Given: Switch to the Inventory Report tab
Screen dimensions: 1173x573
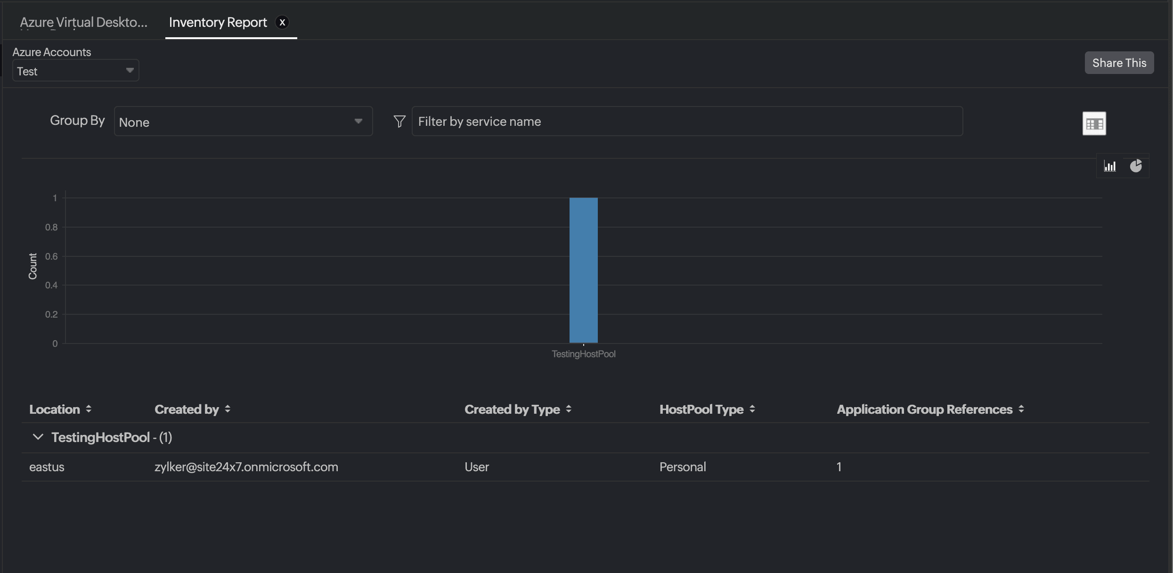Looking at the screenshot, I should pos(218,22).
